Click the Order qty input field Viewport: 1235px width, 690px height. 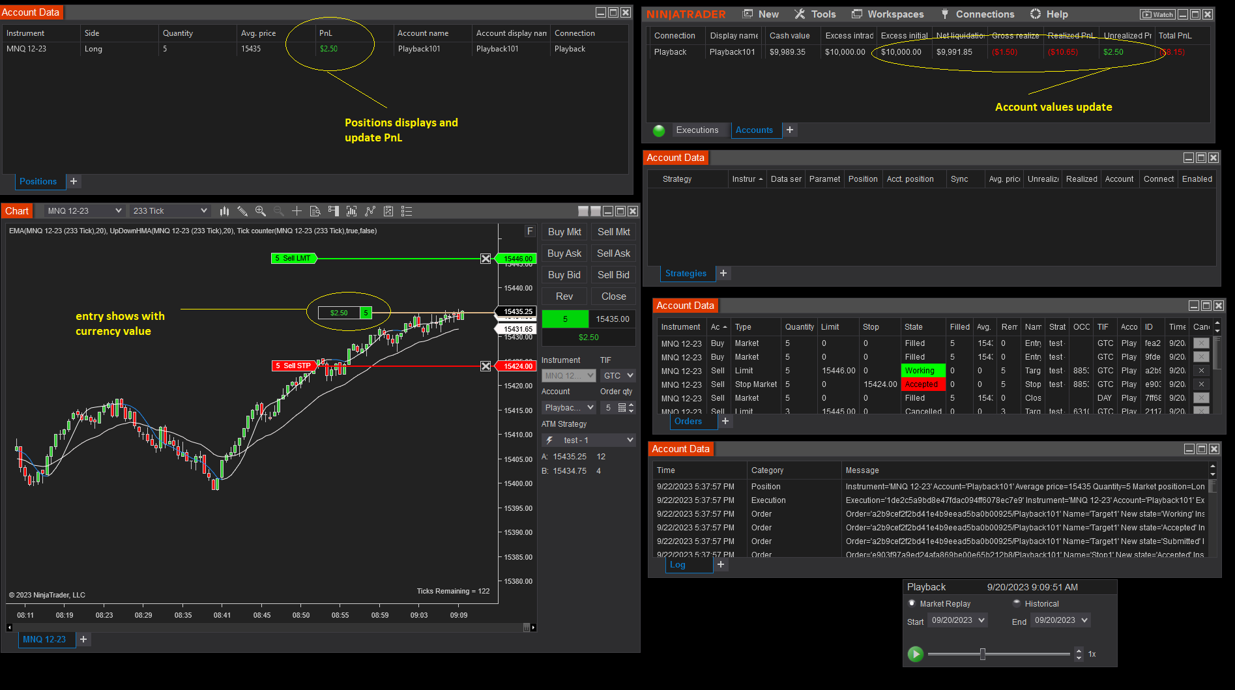[x=608, y=408]
